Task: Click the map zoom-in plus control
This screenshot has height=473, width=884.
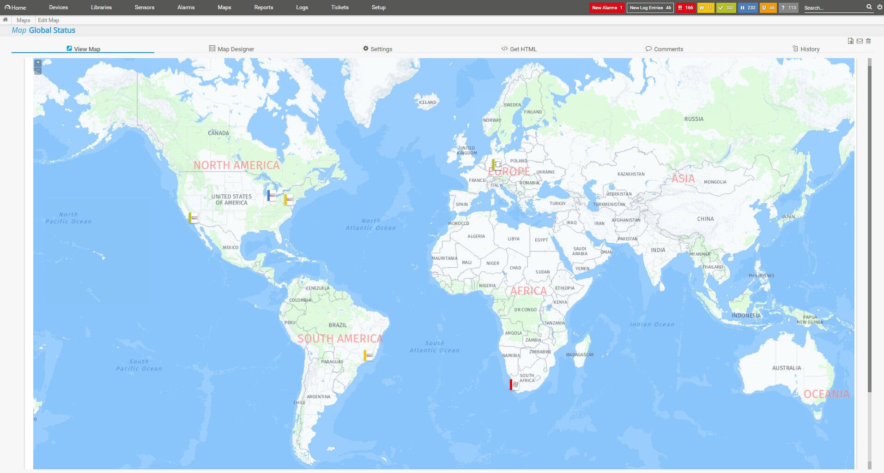Action: [x=37, y=62]
